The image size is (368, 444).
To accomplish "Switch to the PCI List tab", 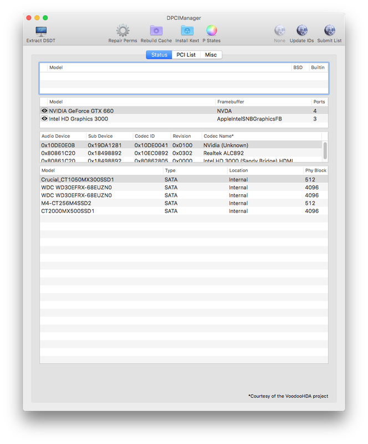I will [186, 55].
